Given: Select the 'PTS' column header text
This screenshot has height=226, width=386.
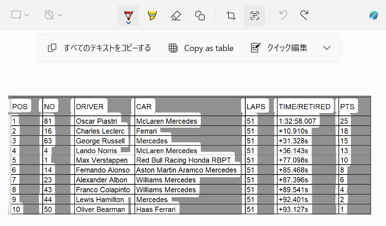Looking at the screenshot, I should click(x=347, y=106).
